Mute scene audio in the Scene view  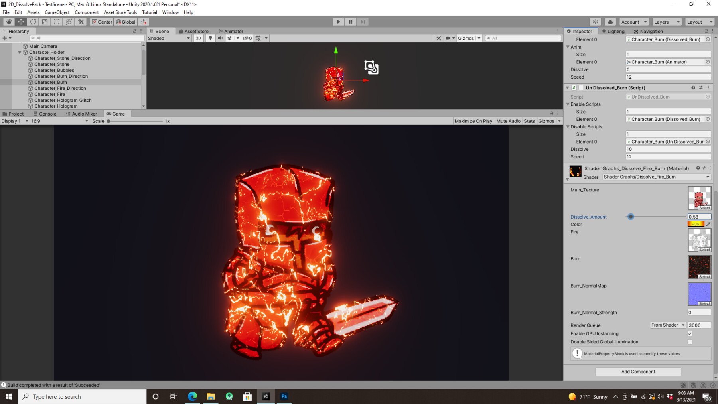(220, 38)
